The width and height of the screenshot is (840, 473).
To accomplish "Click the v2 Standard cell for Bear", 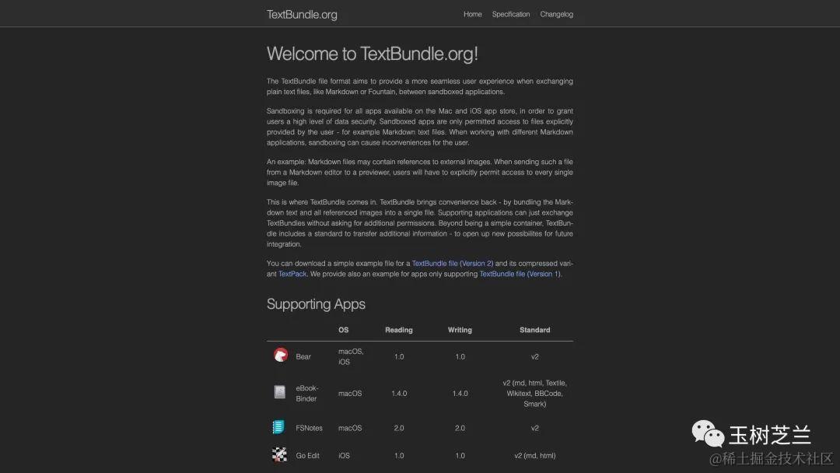I will pyautogui.click(x=534, y=357).
